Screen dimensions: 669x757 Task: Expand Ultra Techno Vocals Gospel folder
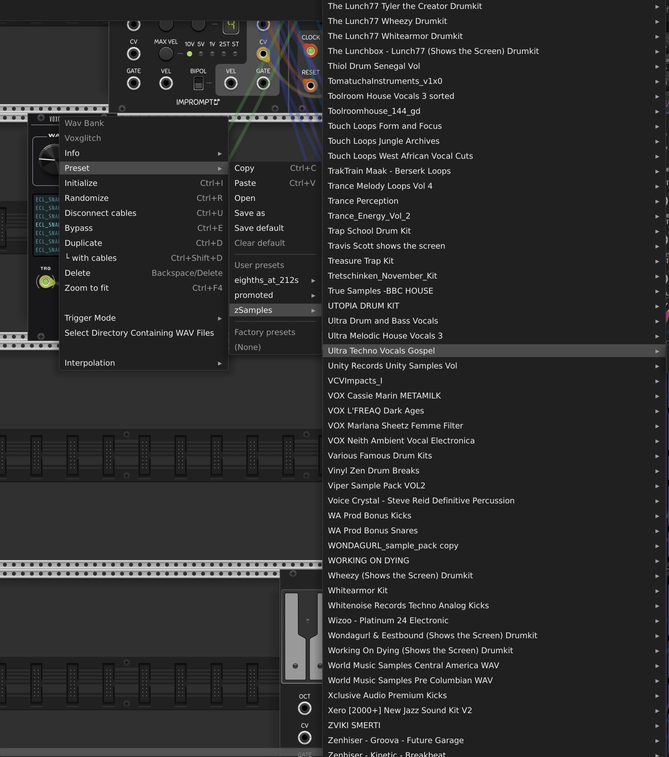(x=494, y=351)
